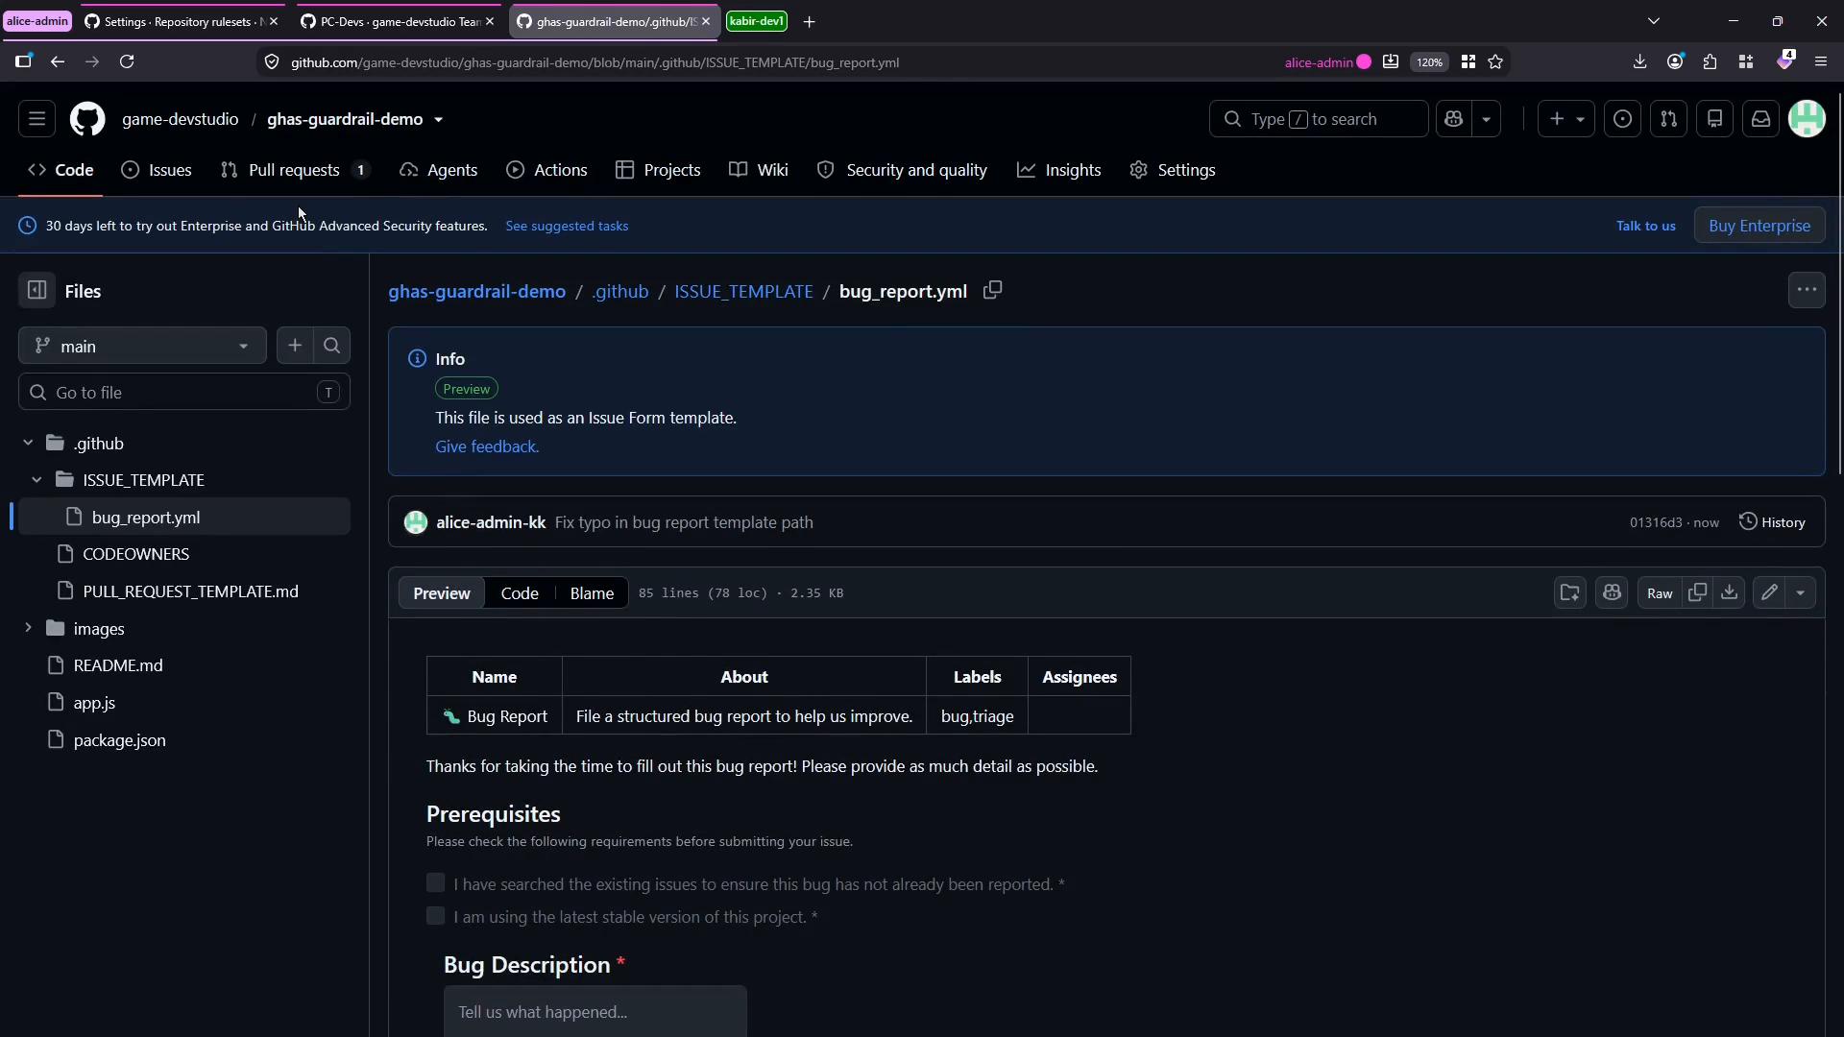Switch to the Code view tab
Image resolution: width=1844 pixels, height=1037 pixels.
520,593
